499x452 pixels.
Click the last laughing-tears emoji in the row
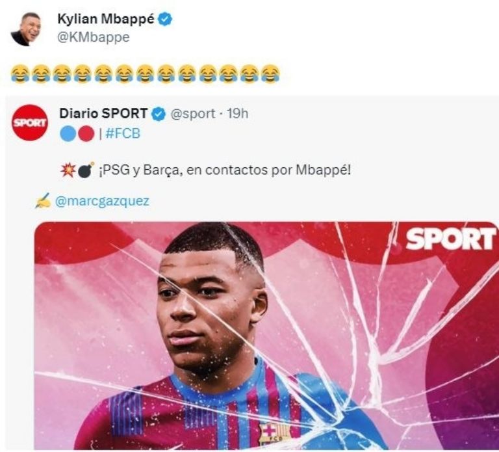(x=270, y=73)
